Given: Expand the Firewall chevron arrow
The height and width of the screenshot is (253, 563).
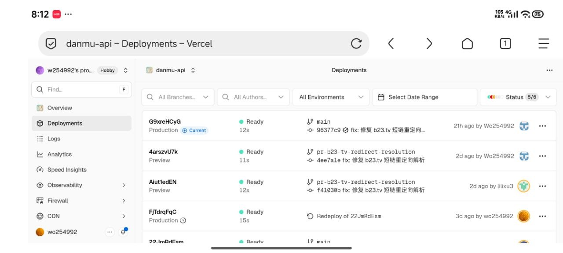Looking at the screenshot, I should (x=124, y=201).
